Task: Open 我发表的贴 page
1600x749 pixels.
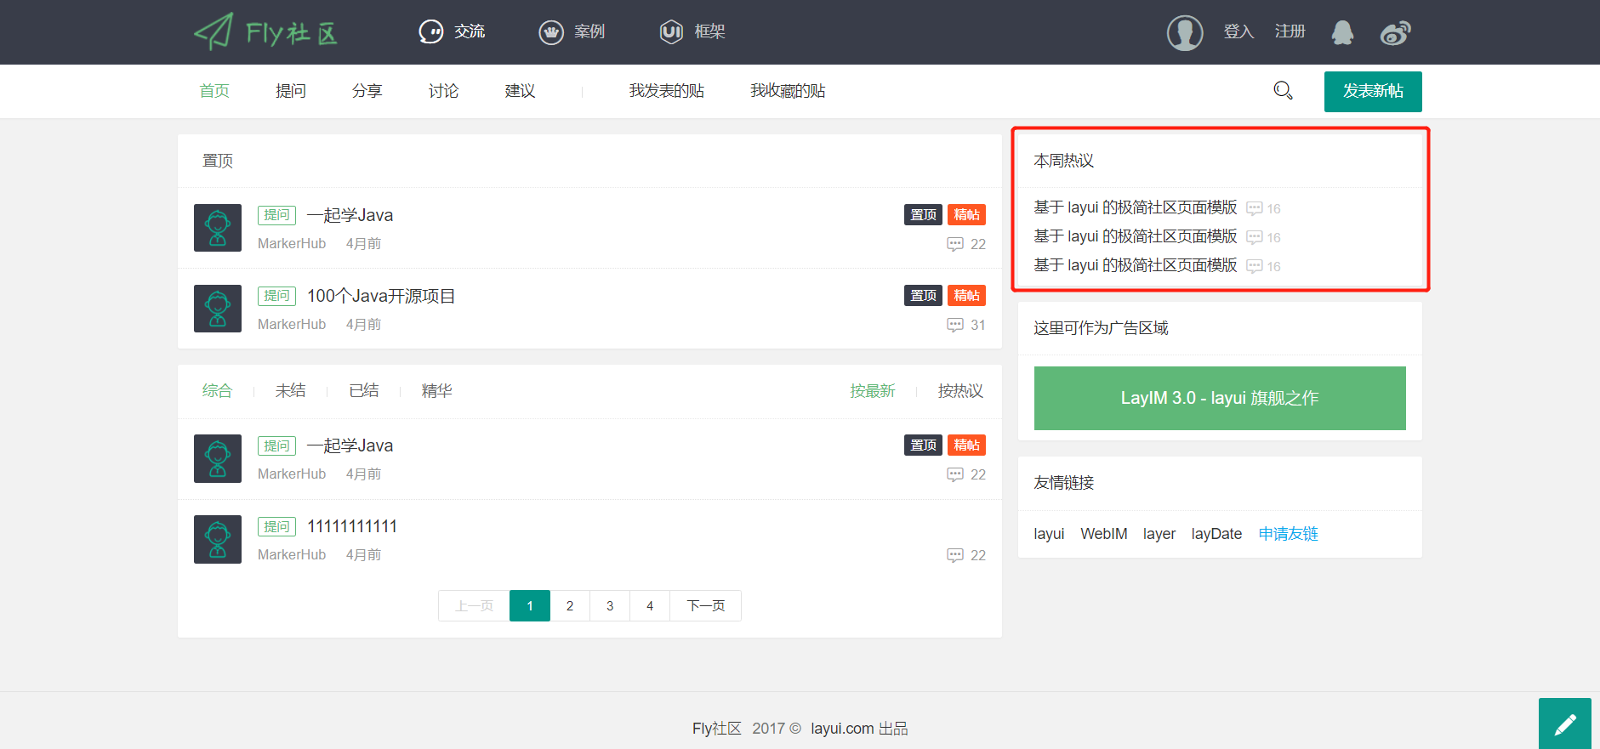Action: point(667,91)
